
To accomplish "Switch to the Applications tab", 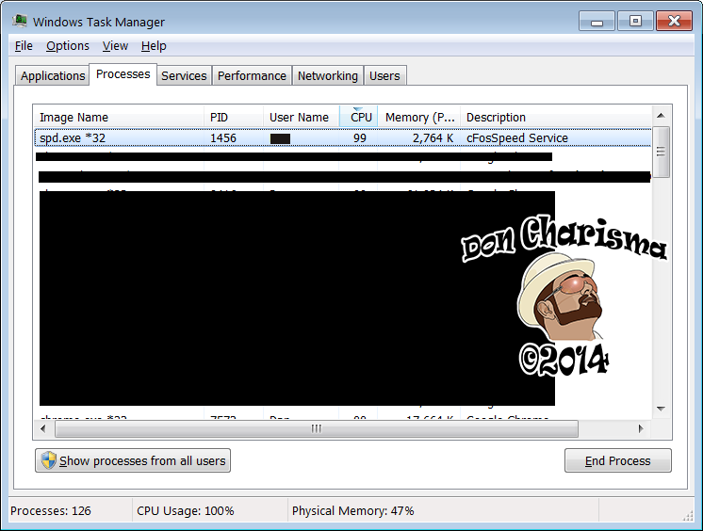I will 53,75.
